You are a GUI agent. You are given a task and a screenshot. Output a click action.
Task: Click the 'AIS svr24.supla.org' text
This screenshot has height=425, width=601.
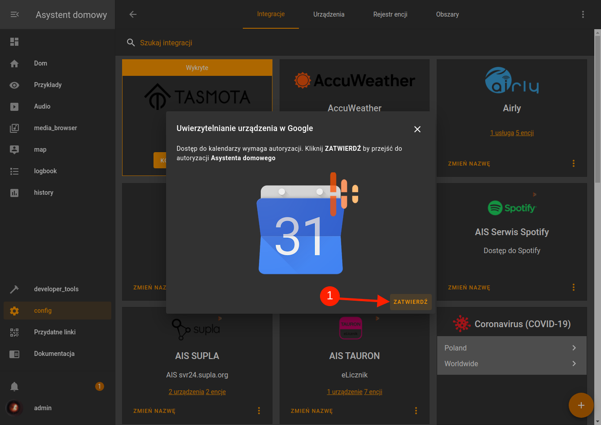click(x=197, y=375)
